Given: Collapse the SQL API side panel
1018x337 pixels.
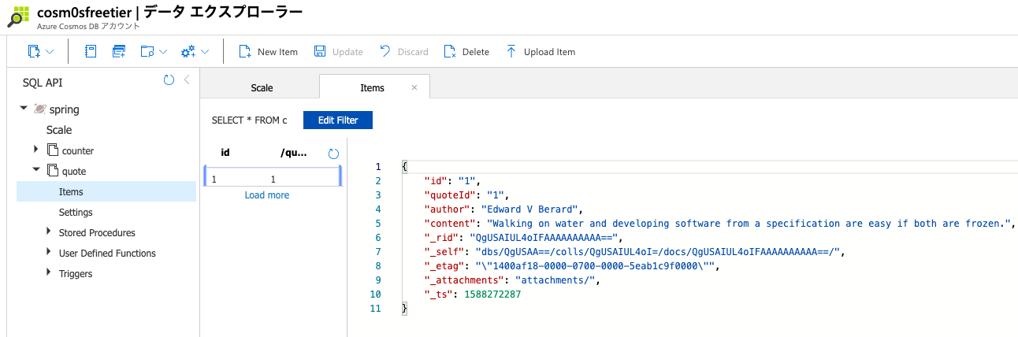Looking at the screenshot, I should click(x=187, y=80).
